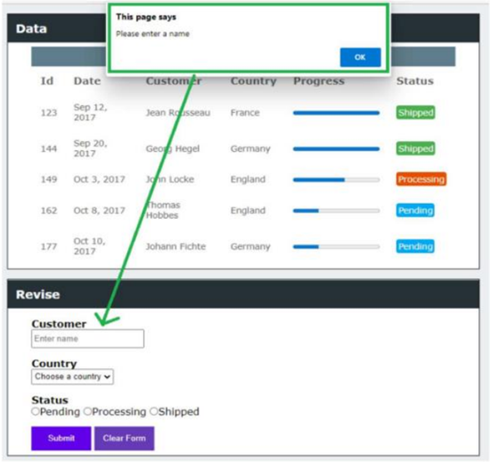Viewport: 490px width, 462px height.
Task: Click the Country column header
Action: (253, 81)
